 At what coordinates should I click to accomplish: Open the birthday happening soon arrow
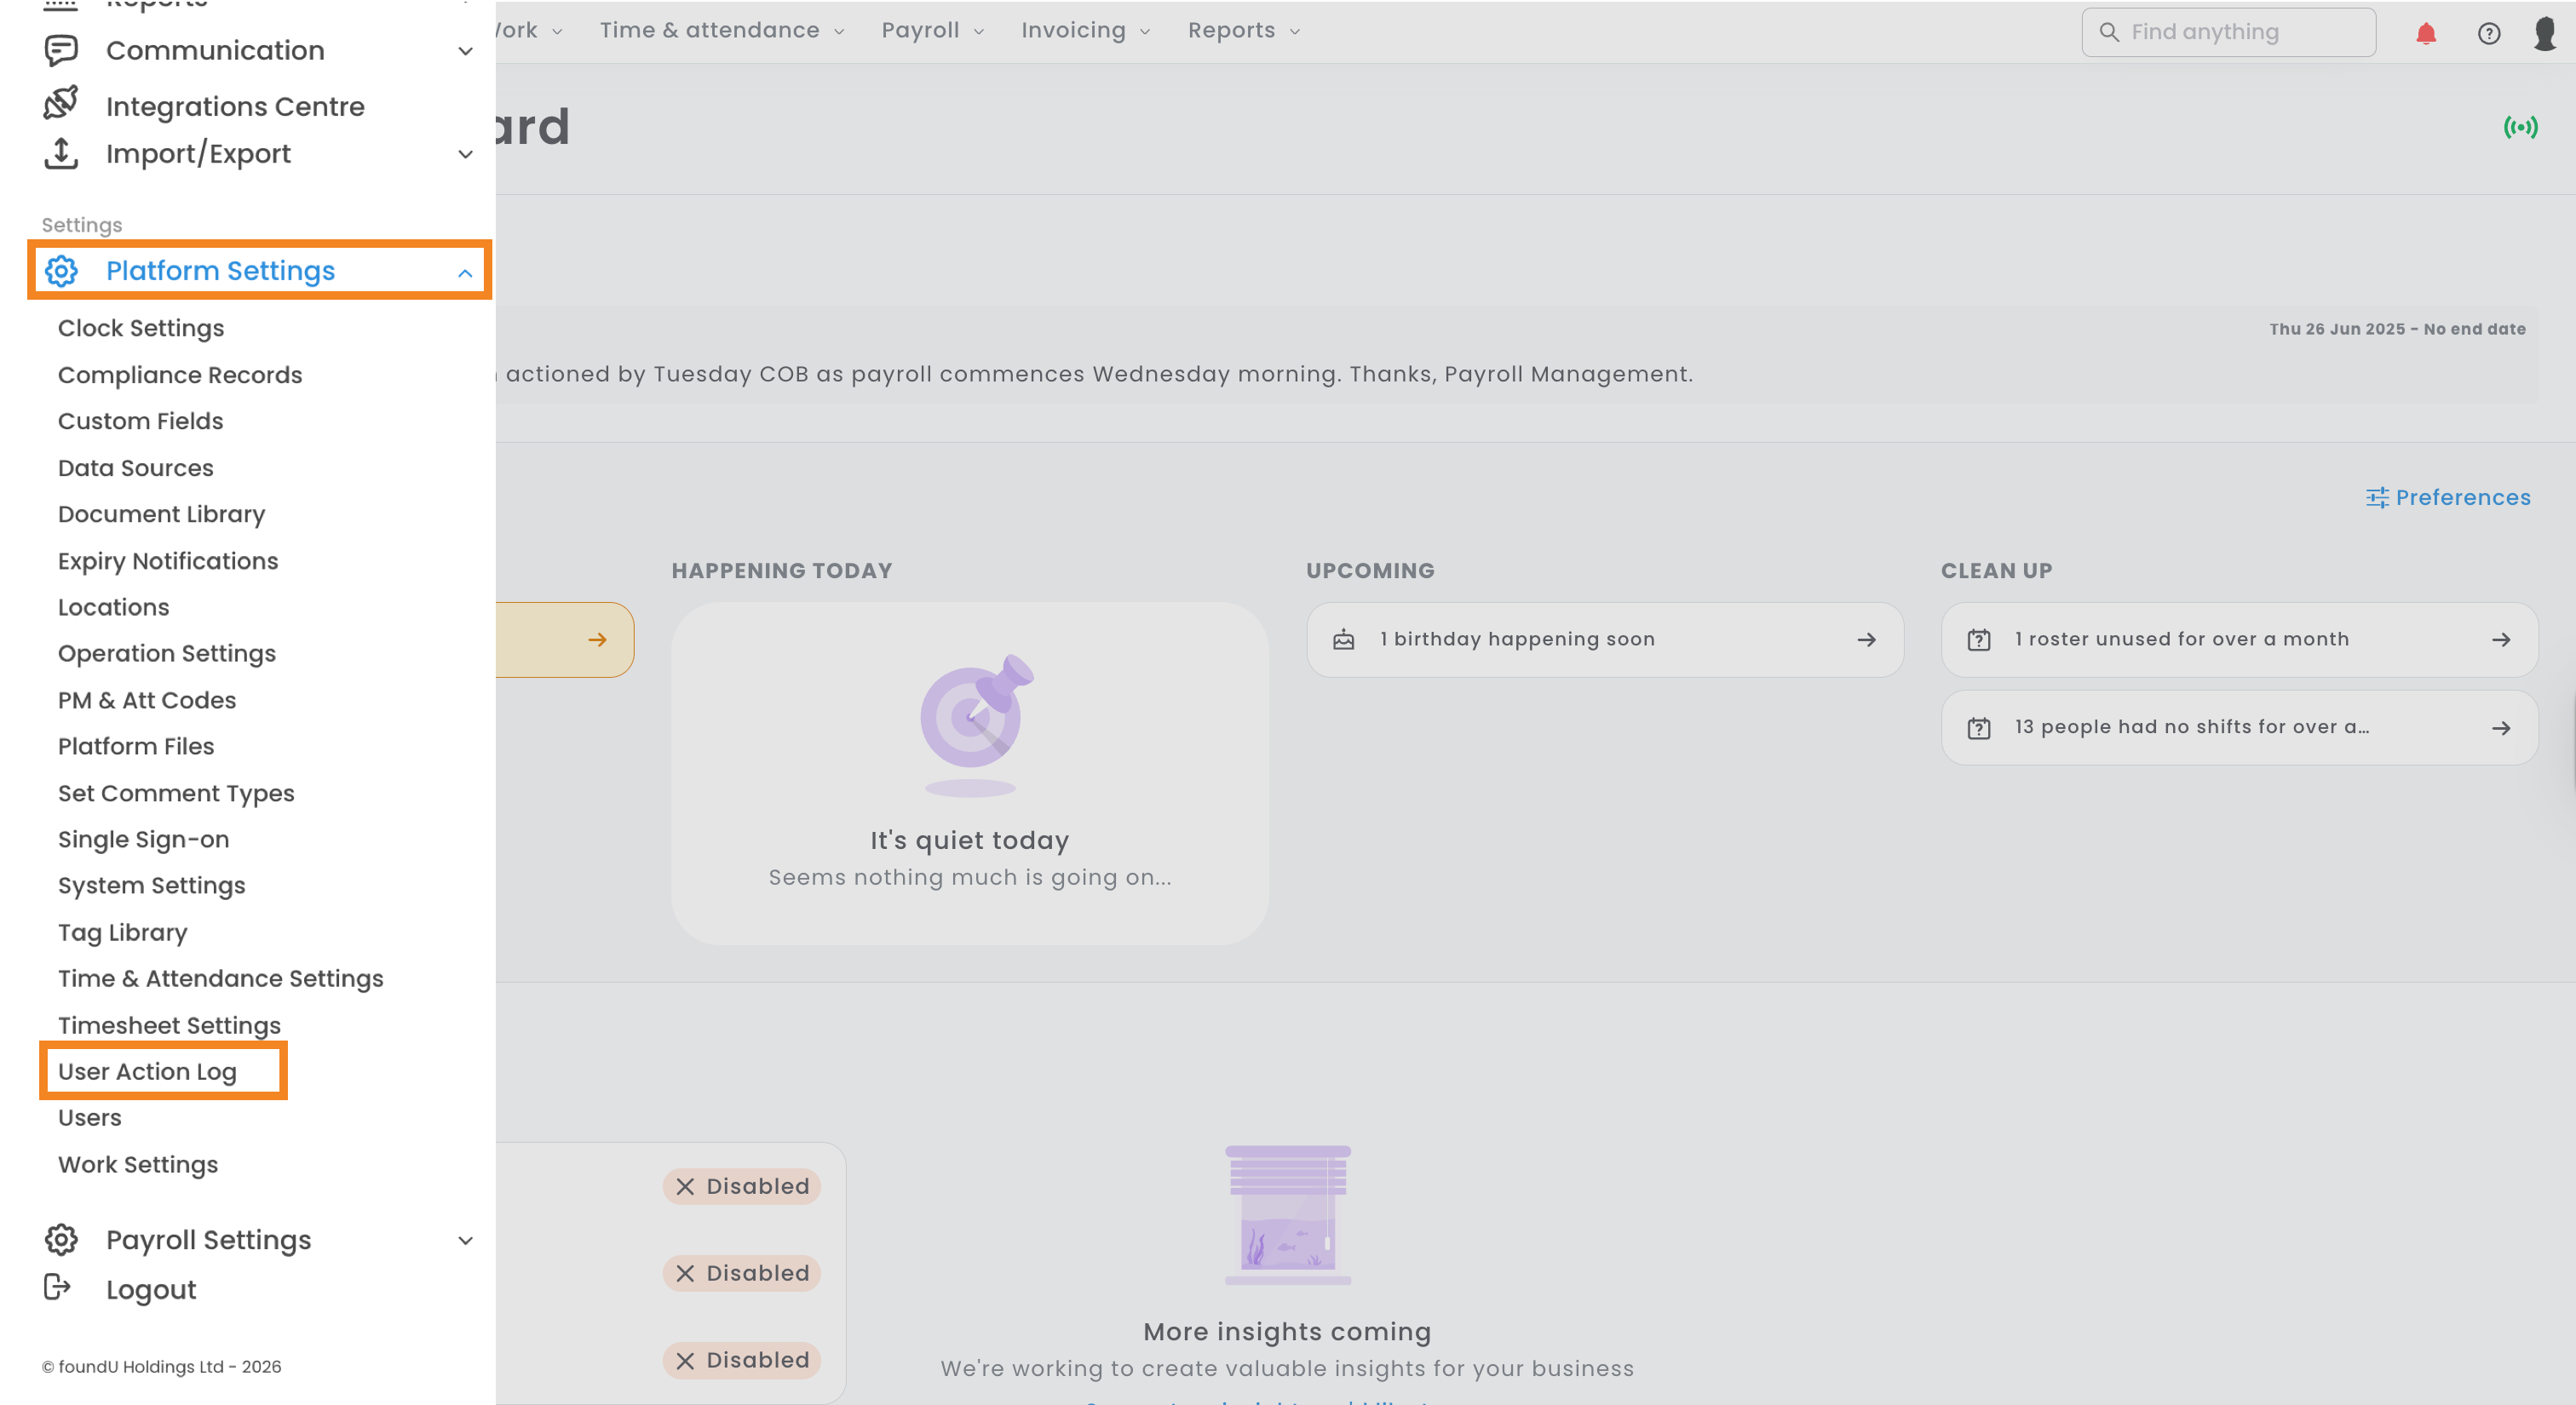(x=1866, y=639)
